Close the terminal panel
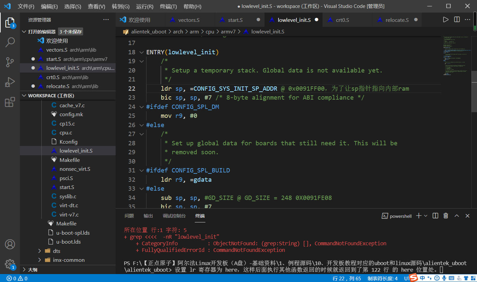 click(467, 216)
